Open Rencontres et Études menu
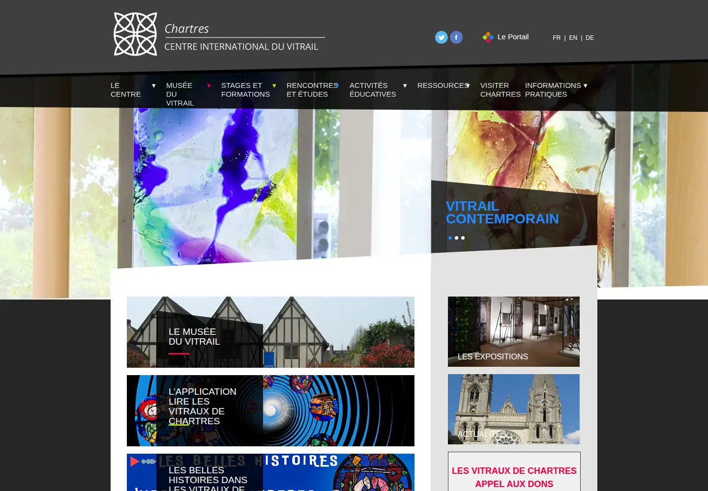Image resolution: width=708 pixels, height=491 pixels. pos(312,90)
